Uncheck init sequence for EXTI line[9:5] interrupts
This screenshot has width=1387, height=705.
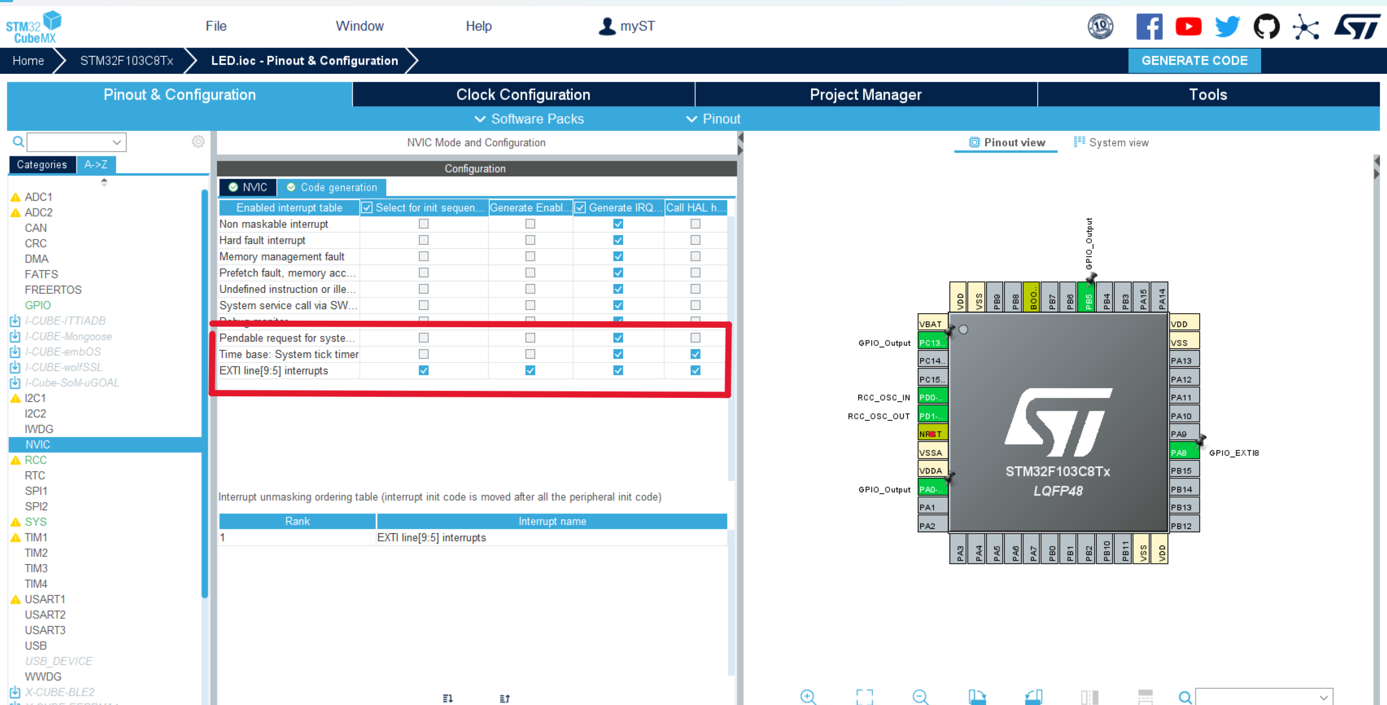(x=424, y=370)
